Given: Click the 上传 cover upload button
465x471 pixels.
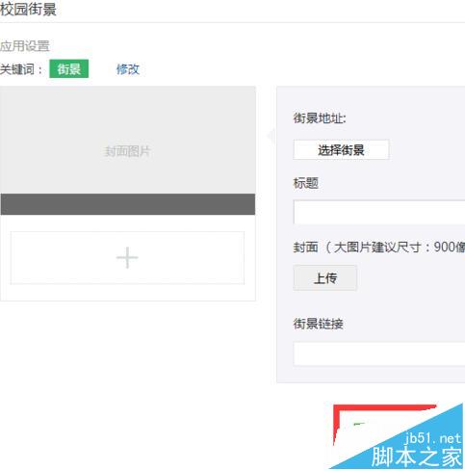Looking at the screenshot, I should [x=325, y=278].
